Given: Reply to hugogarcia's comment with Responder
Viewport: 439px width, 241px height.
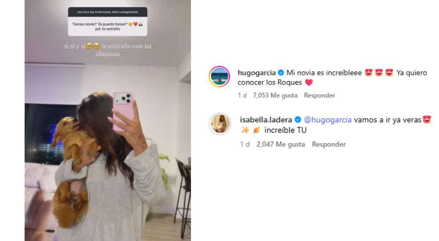Looking at the screenshot, I should [320, 96].
